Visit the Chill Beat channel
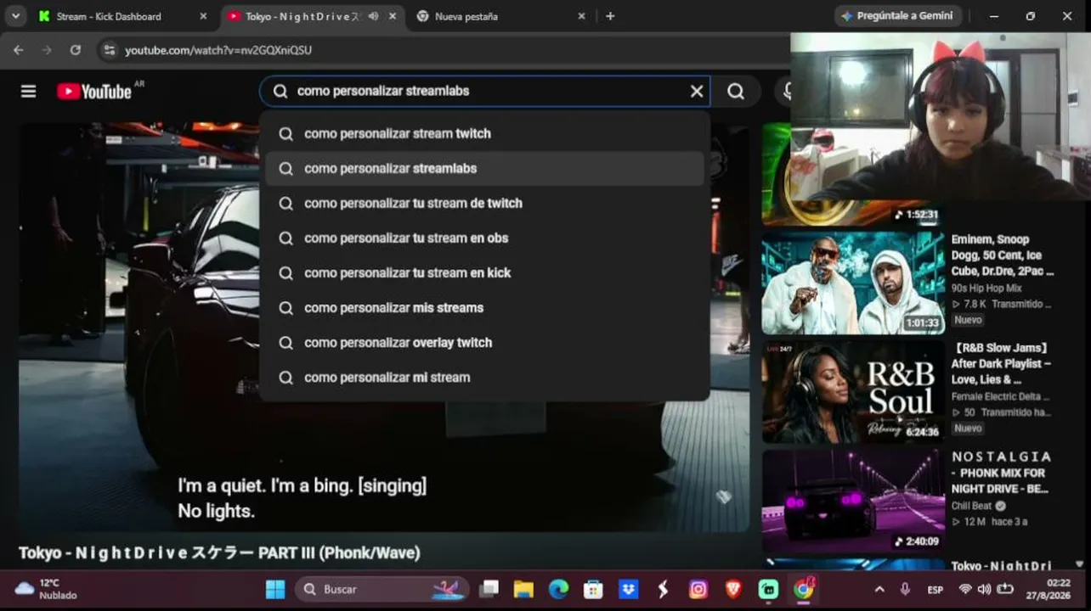 971,506
